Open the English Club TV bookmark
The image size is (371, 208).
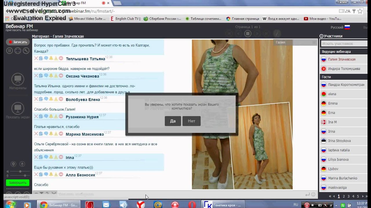126,18
